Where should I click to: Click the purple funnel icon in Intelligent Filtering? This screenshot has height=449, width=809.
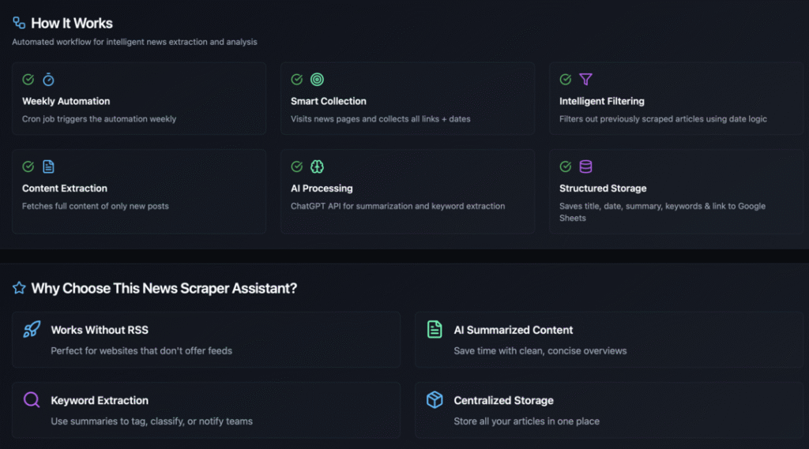[x=585, y=80]
